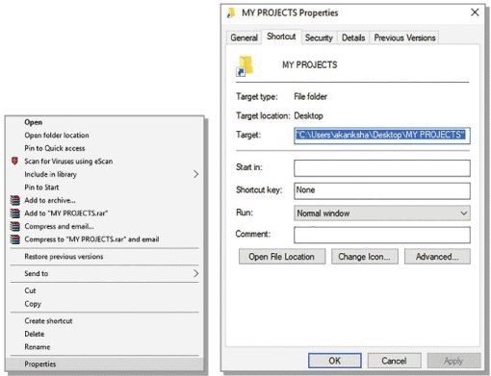This screenshot has height=376, width=491.
Task: Switch to the Previous Versions tab
Action: pos(404,38)
